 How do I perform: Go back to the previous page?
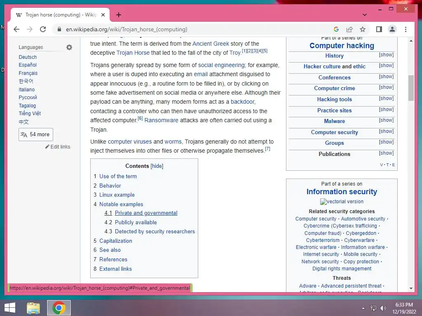pyautogui.click(x=16, y=29)
